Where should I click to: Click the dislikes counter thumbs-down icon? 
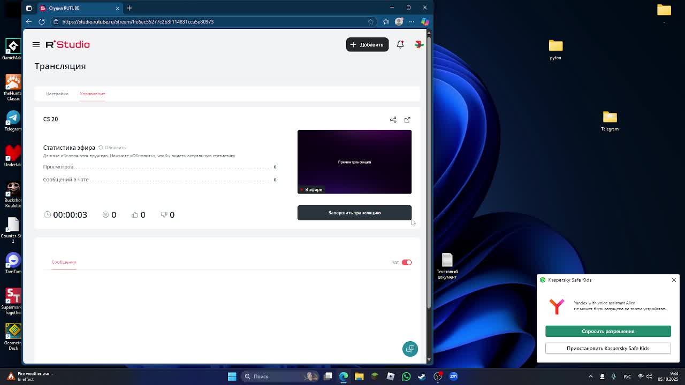[x=164, y=214]
